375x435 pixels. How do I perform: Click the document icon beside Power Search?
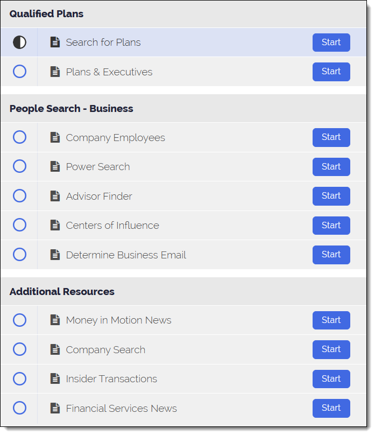[54, 166]
